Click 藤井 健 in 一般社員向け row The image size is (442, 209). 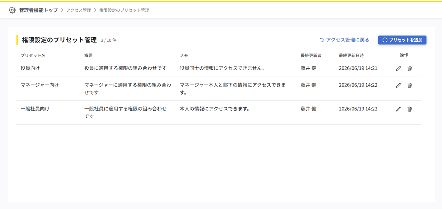308,109
